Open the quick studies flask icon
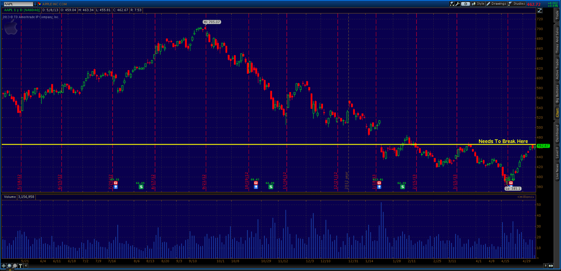This screenshot has height=271, width=561. (x=452, y=4)
